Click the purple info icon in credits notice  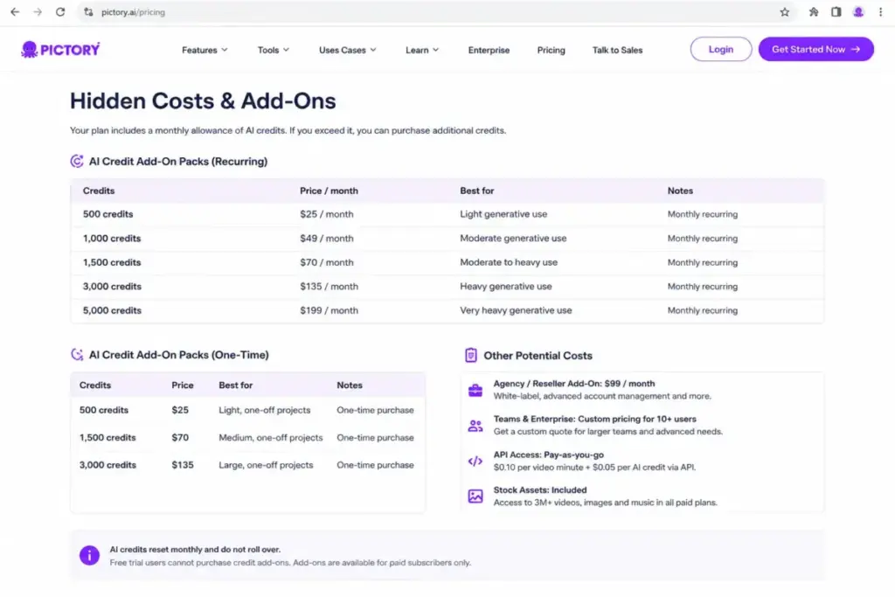pos(89,555)
